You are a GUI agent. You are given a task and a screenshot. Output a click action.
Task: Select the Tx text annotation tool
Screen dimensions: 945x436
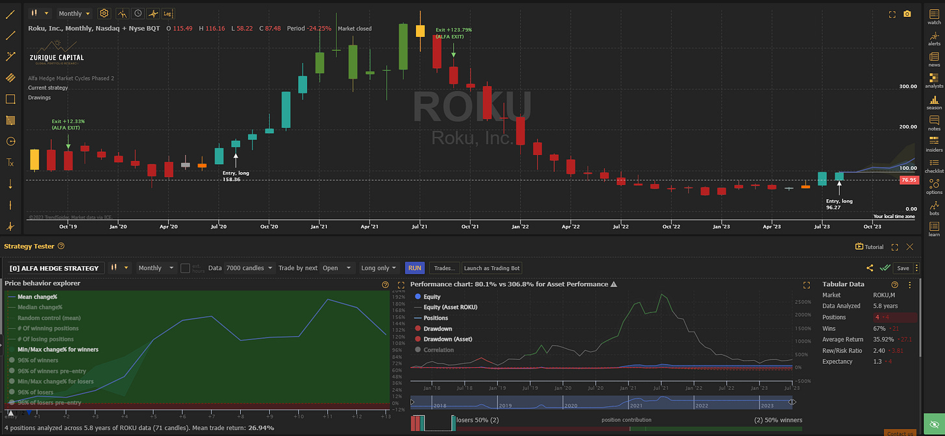click(x=10, y=163)
